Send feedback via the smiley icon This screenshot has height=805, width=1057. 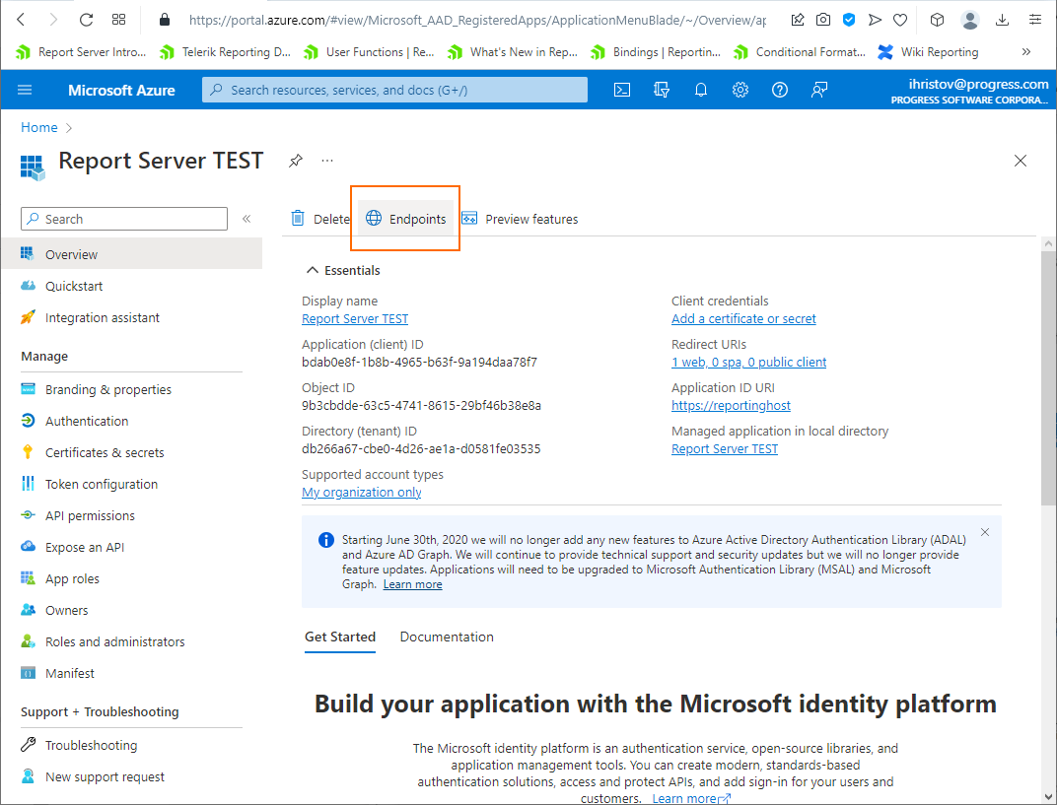[819, 90]
